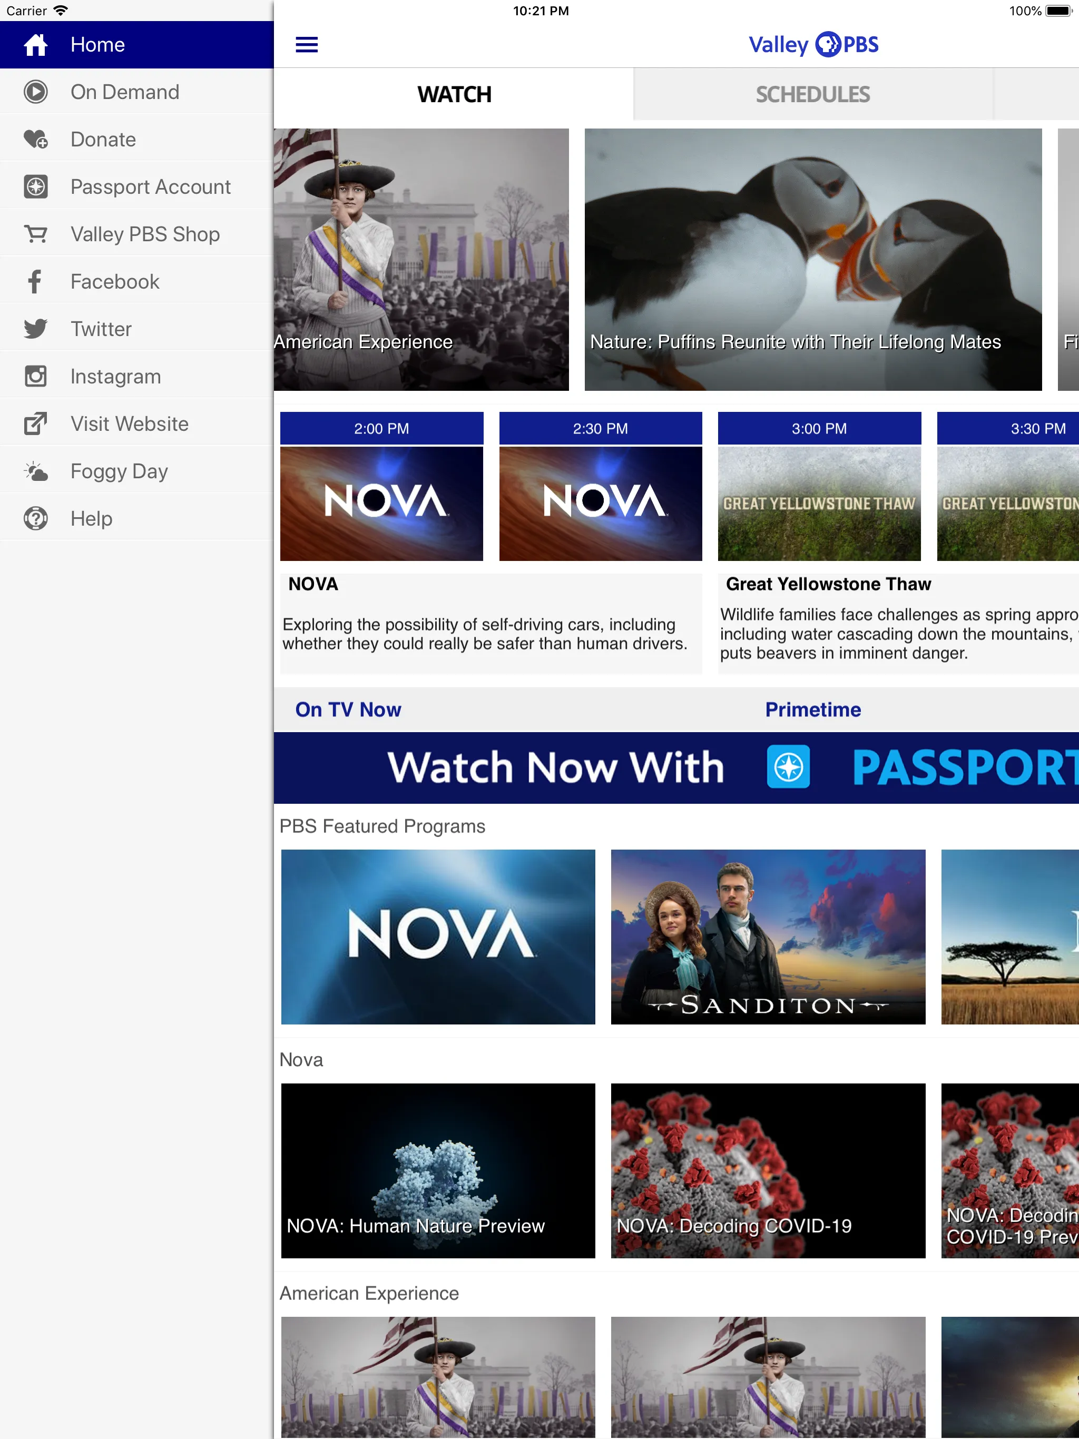Click American Experience section heading
Viewport: 1079px width, 1439px height.
(369, 1294)
